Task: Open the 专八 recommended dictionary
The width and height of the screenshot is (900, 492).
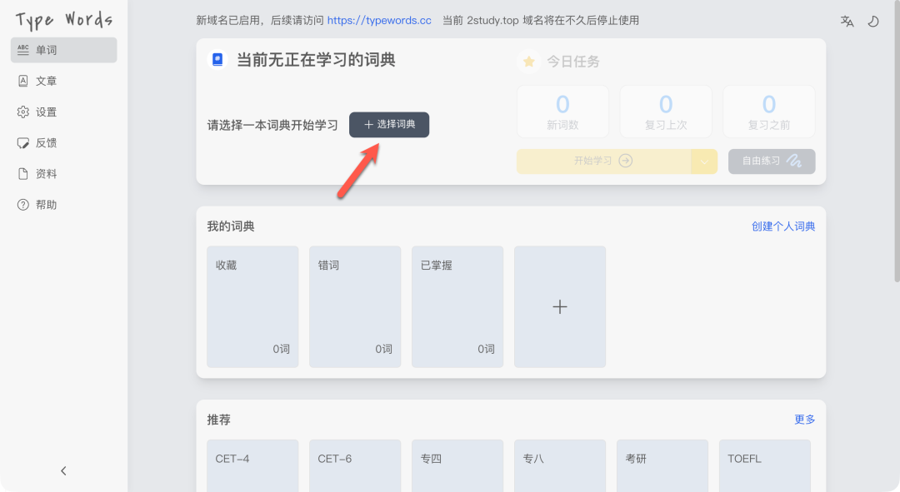Action: tap(560, 465)
